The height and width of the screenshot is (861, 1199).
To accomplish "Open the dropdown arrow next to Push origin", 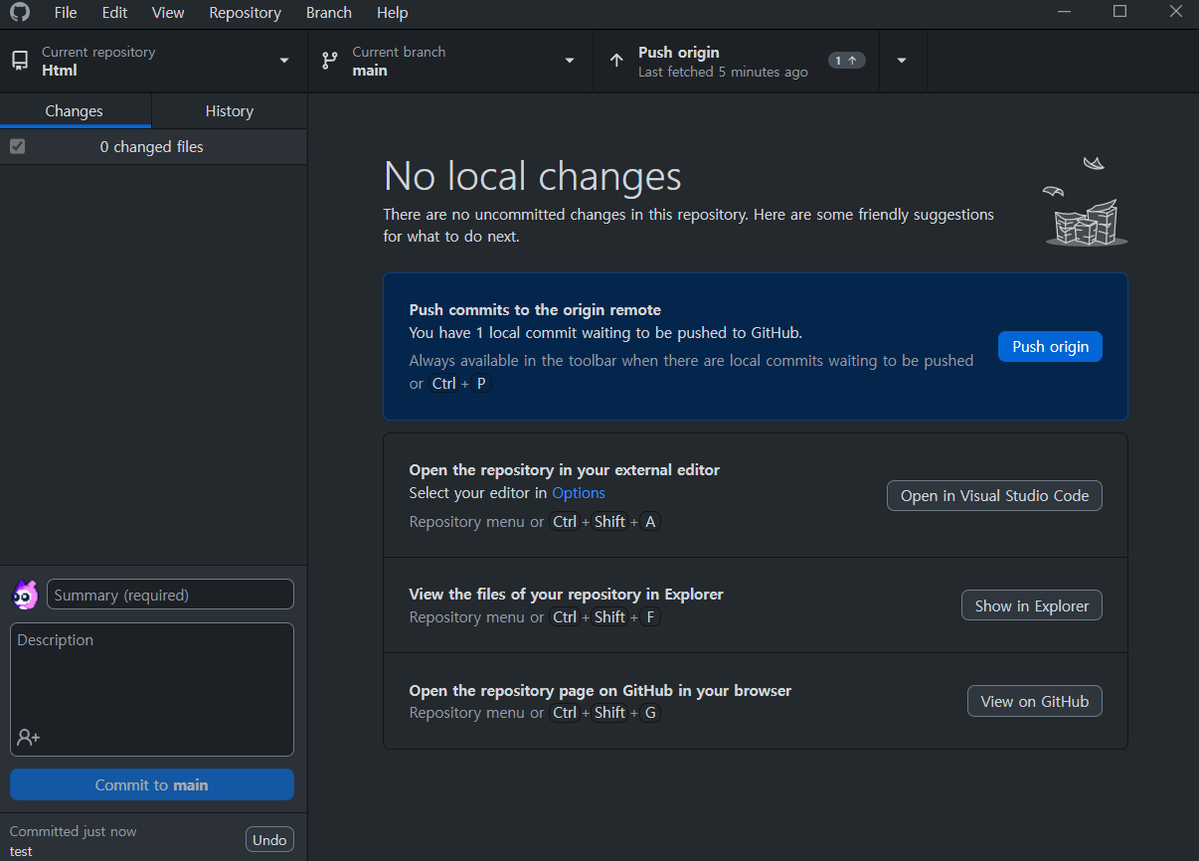I will 902,61.
